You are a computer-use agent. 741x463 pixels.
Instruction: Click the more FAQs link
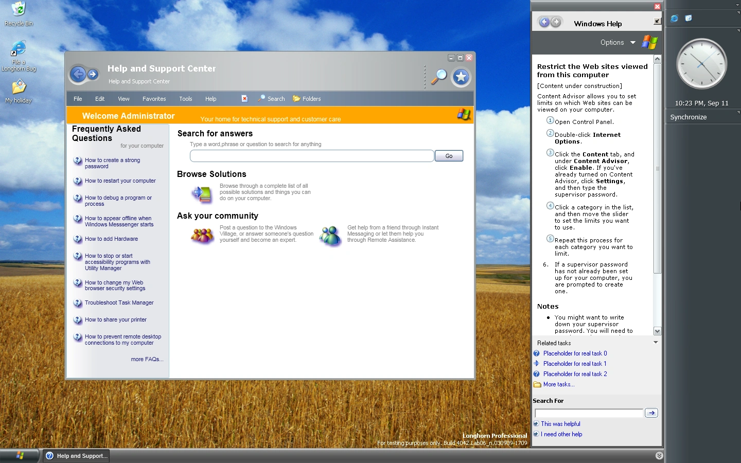pos(147,359)
